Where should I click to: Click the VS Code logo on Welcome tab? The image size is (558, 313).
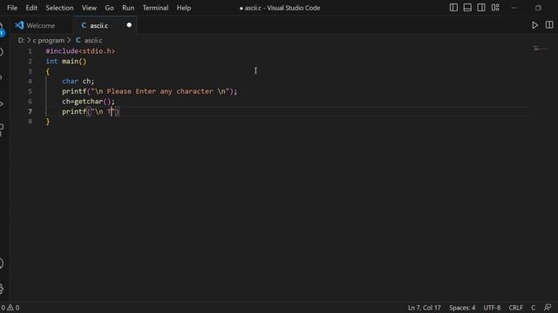(19, 25)
